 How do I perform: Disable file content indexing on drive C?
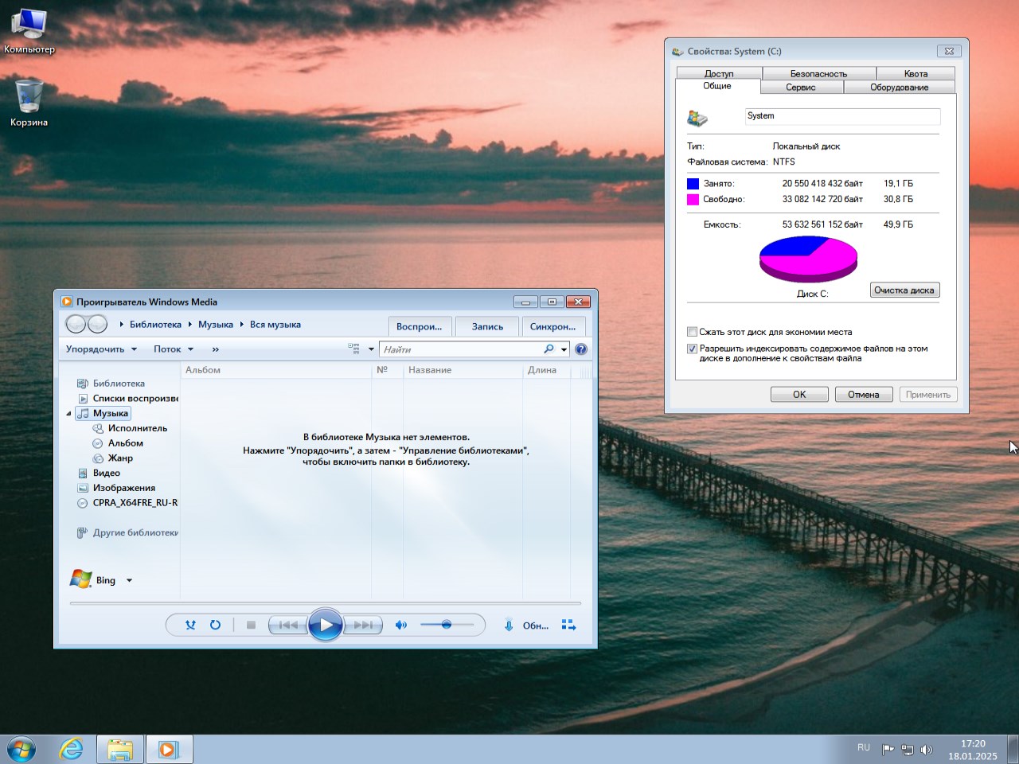pos(692,349)
